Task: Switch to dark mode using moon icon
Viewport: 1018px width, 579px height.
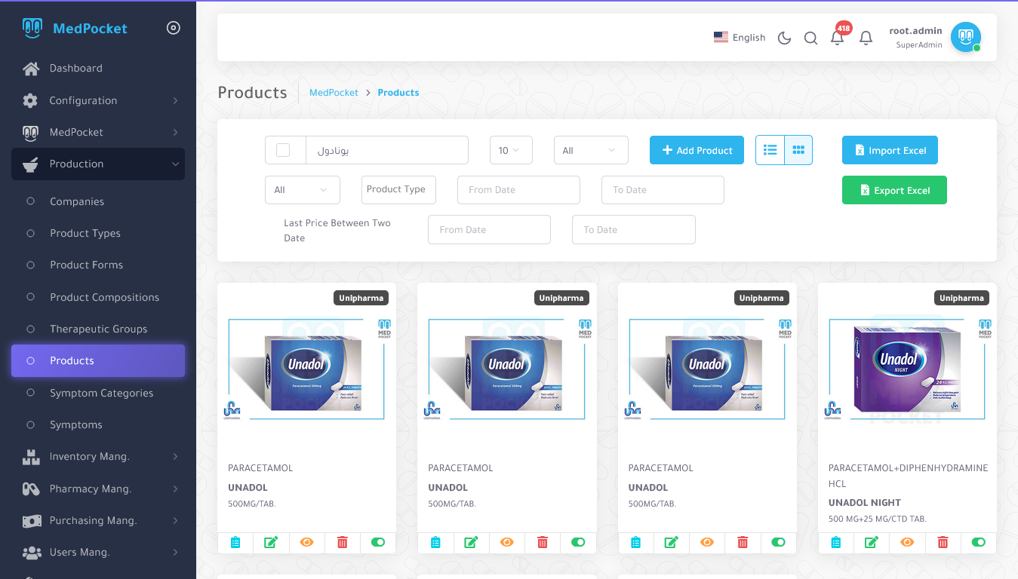Action: [784, 38]
